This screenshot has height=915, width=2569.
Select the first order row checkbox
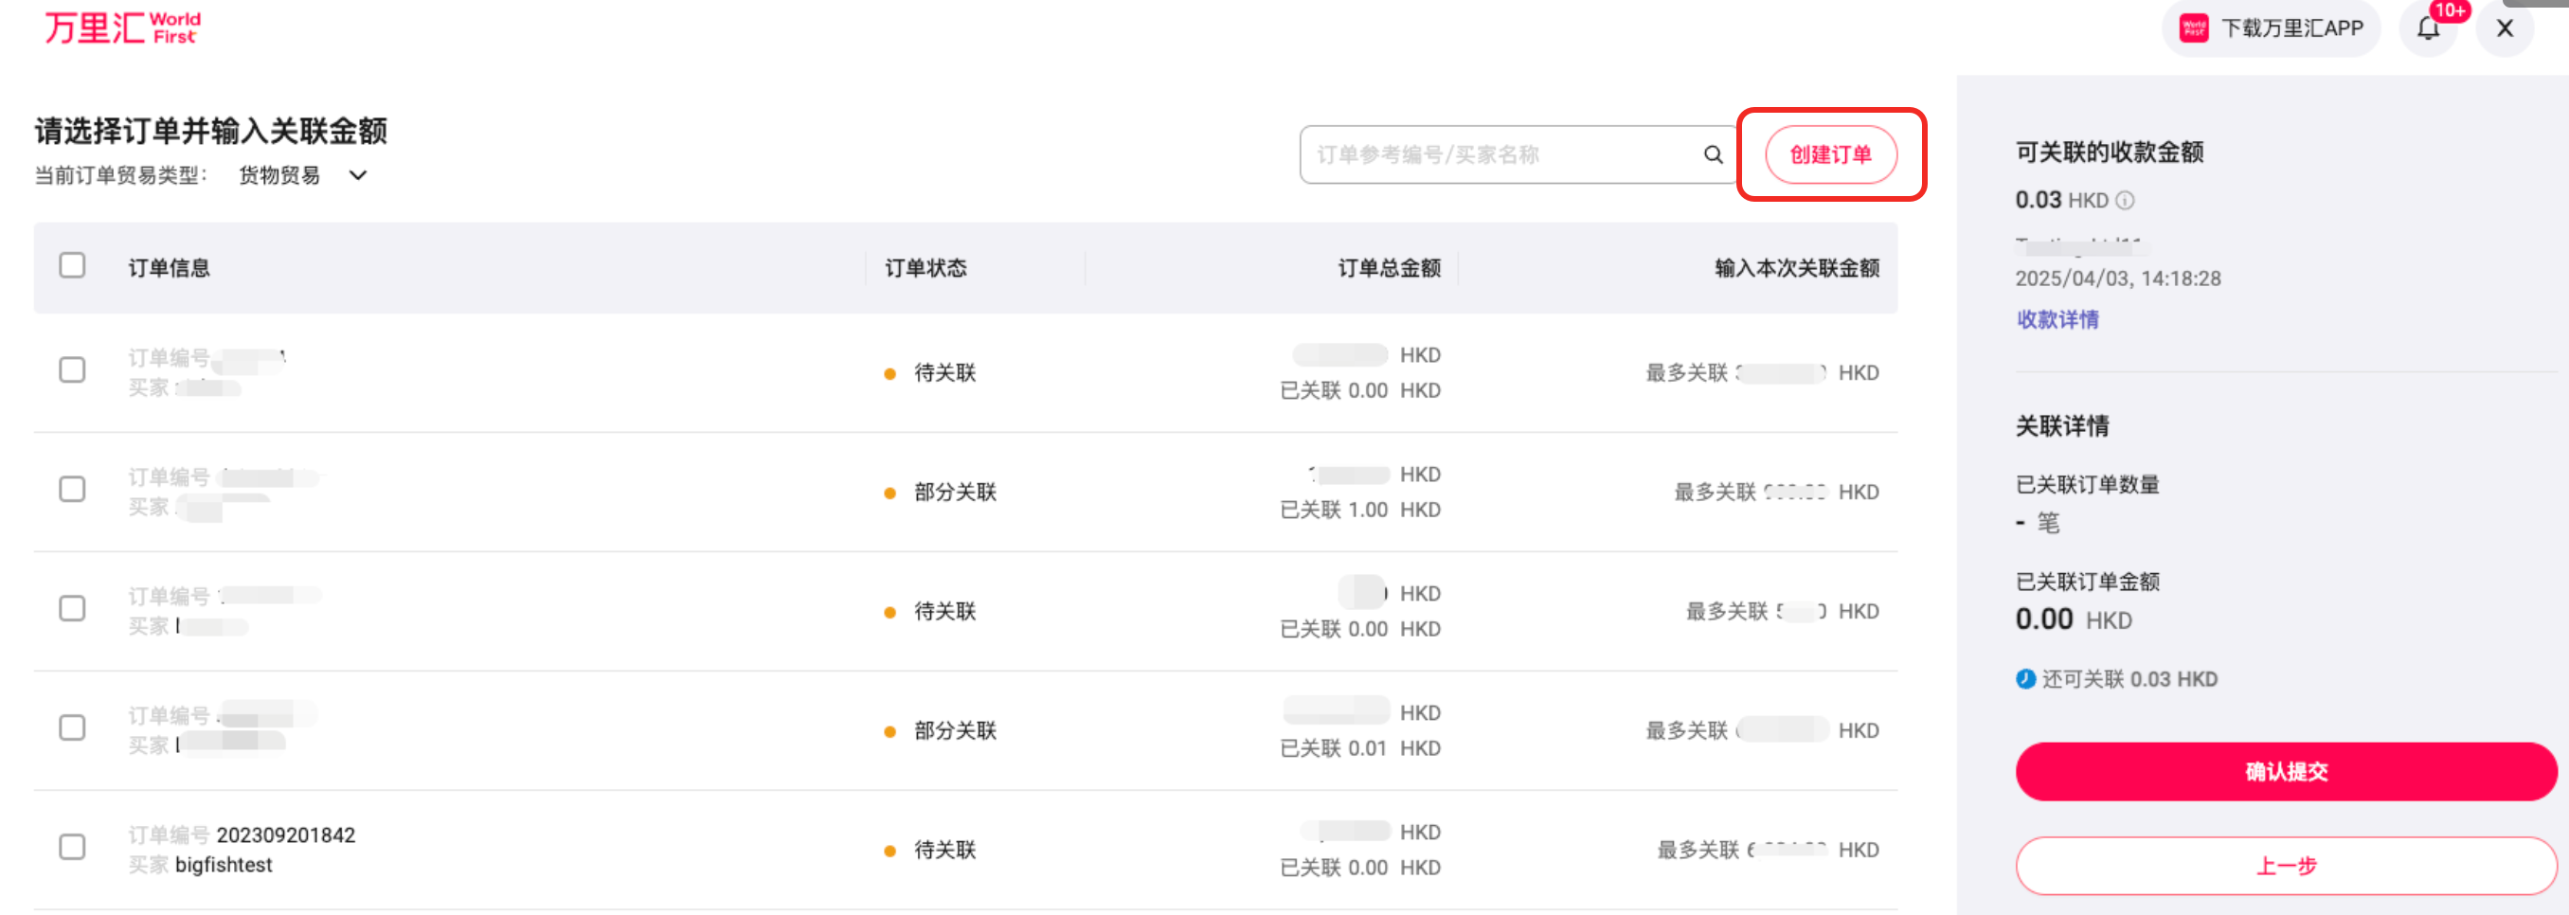pos(72,369)
